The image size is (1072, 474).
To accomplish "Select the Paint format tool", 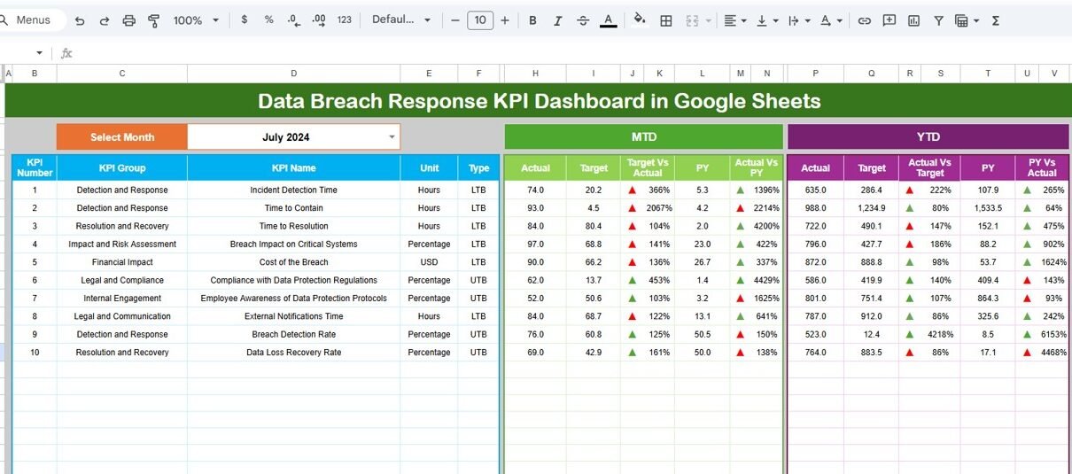I will [153, 20].
